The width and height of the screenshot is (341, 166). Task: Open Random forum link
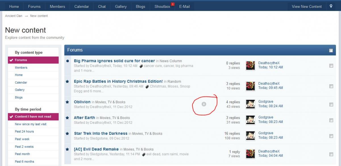pyautogui.click(x=174, y=82)
